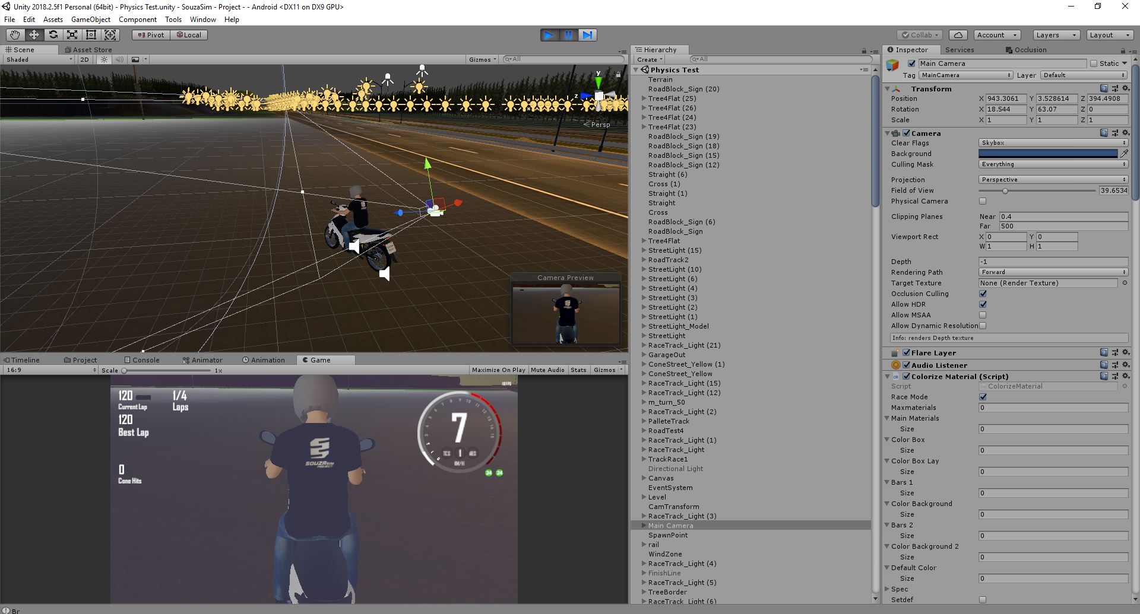Switch to the Asset Store tab

pos(88,50)
